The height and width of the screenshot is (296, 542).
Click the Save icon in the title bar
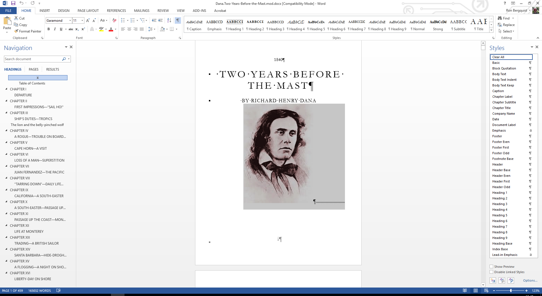tap(13, 3)
